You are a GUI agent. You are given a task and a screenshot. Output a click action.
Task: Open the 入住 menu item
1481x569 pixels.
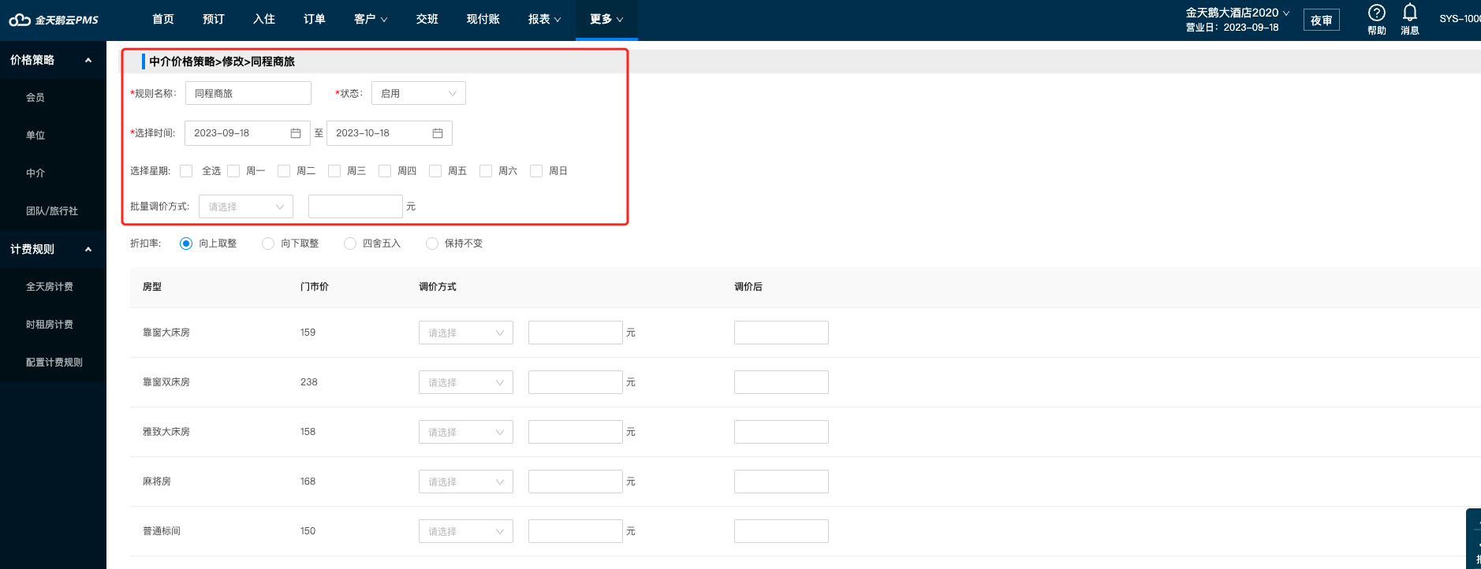tap(264, 19)
